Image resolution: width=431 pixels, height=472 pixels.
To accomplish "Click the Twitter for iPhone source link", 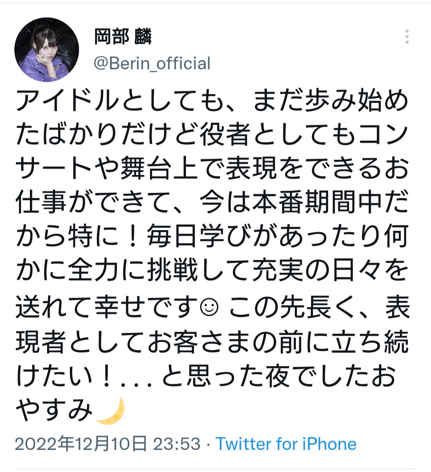I will click(x=286, y=444).
